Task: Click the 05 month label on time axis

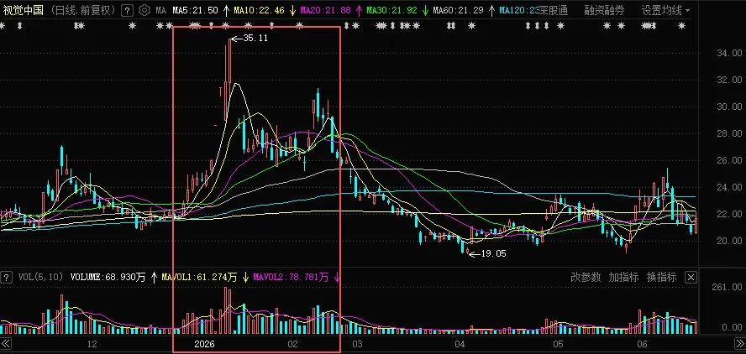Action: pos(558,344)
